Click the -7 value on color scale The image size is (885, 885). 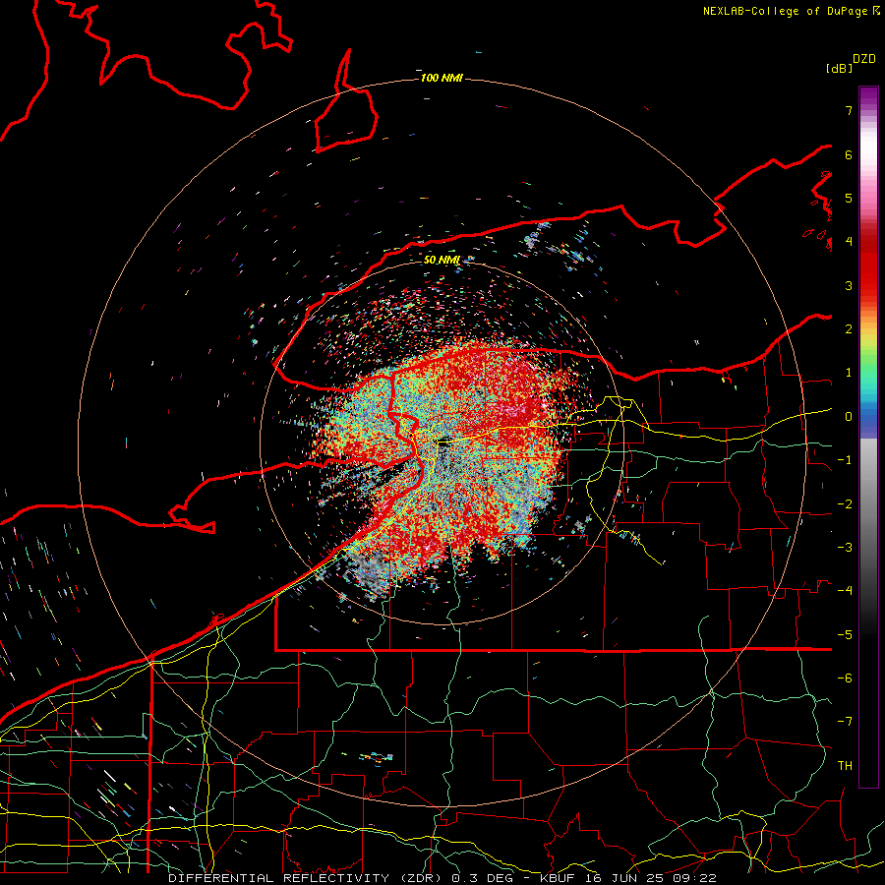pyautogui.click(x=845, y=722)
